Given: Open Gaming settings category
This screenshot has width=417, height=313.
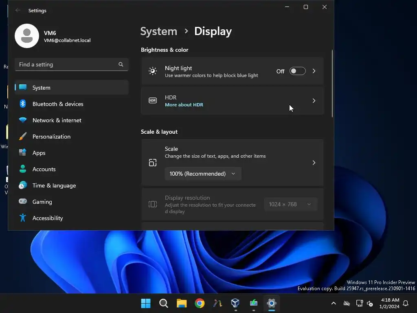Looking at the screenshot, I should (x=72, y=202).
